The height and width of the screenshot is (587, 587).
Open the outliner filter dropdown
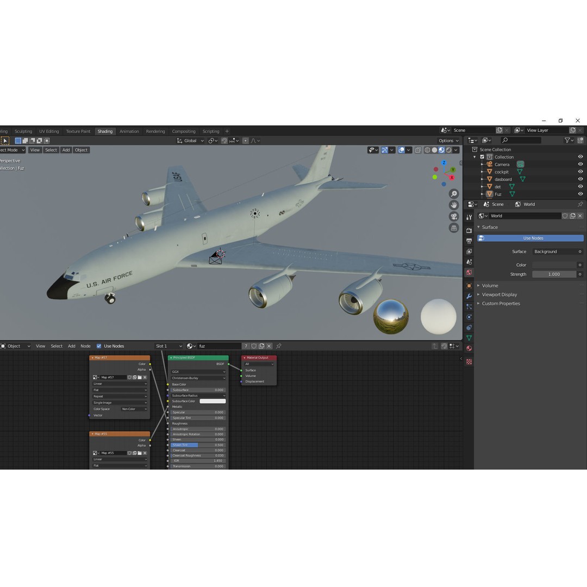coord(569,140)
